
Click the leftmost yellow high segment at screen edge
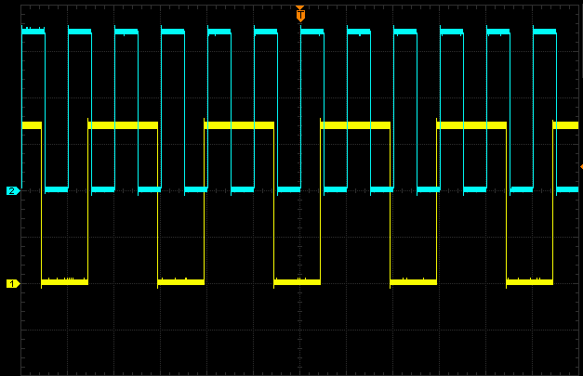[x=31, y=124]
